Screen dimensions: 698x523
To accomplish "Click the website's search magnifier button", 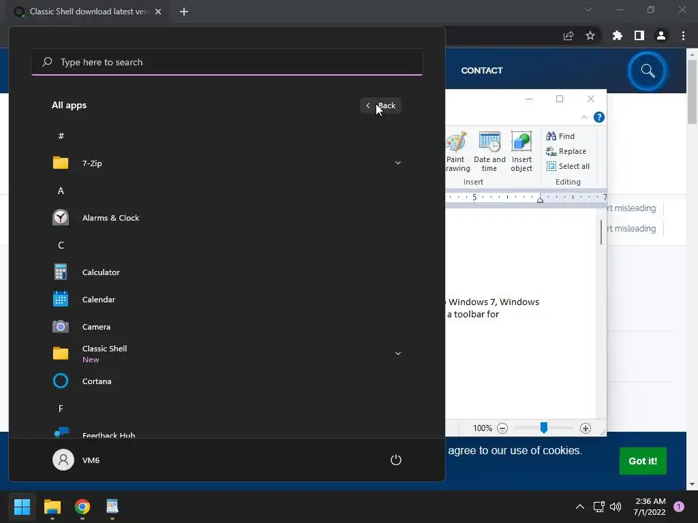I will tap(648, 71).
